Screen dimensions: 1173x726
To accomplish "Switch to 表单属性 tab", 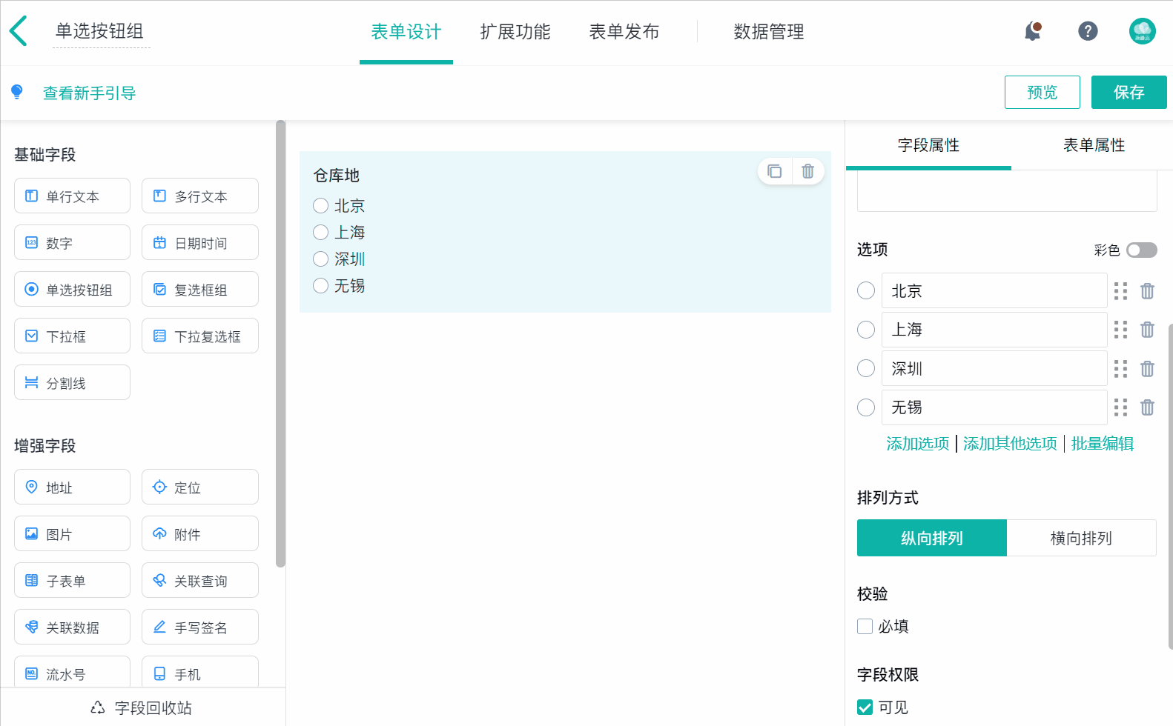I will coord(1094,145).
